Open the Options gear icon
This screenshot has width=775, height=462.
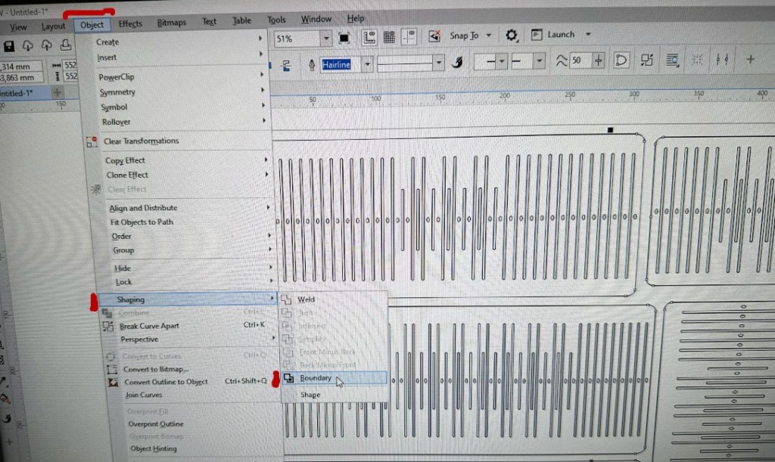[512, 36]
